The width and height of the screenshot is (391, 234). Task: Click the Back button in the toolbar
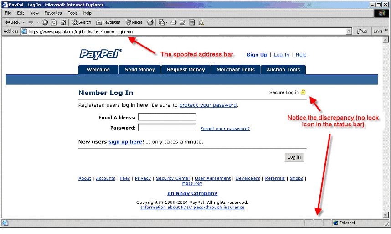[12, 22]
